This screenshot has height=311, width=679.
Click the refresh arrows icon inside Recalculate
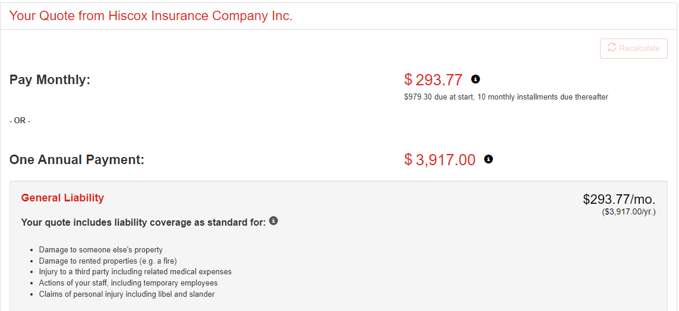click(x=611, y=49)
